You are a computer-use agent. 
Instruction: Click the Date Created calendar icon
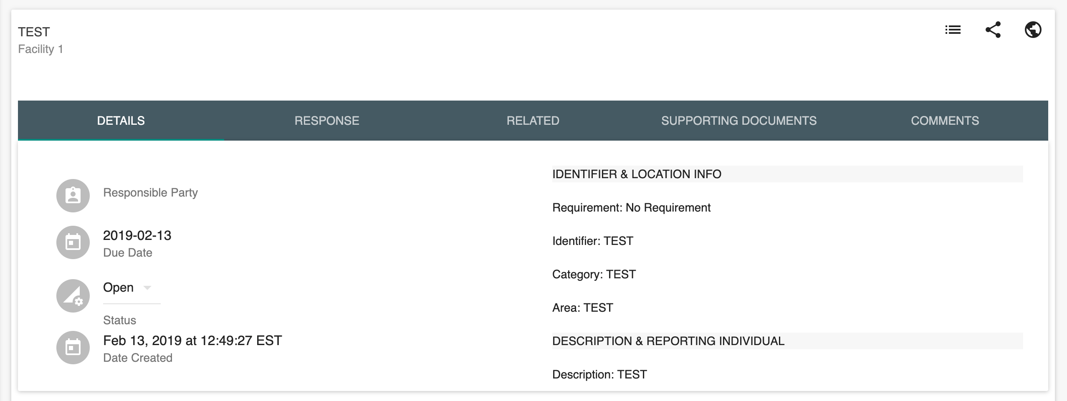point(73,348)
